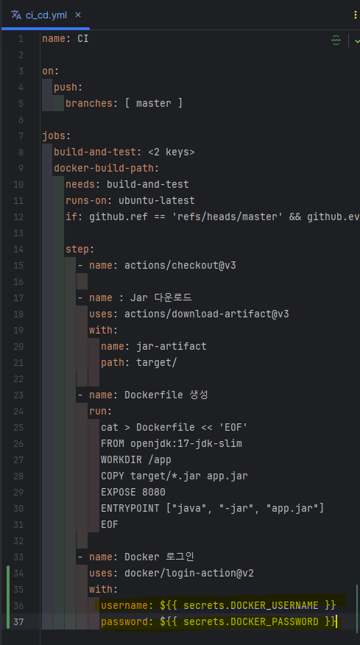Click the 'on:' key on line 3
Viewport: 360px width, 645px height.
(50, 71)
